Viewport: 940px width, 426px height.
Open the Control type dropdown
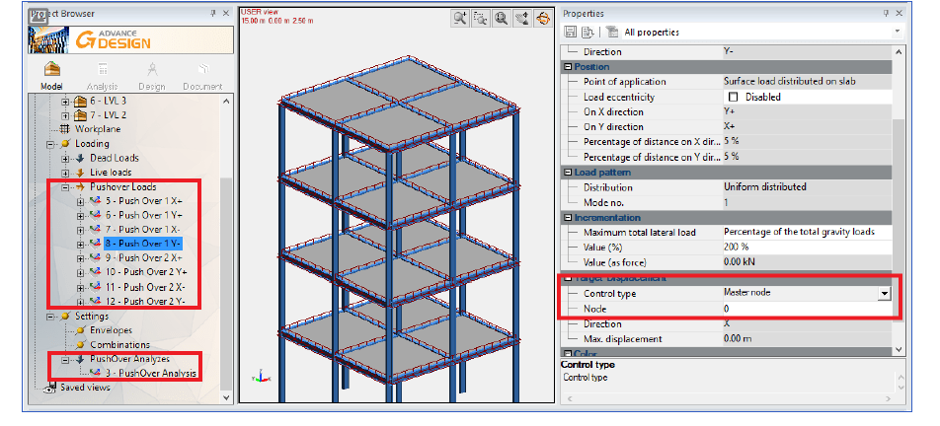point(885,293)
